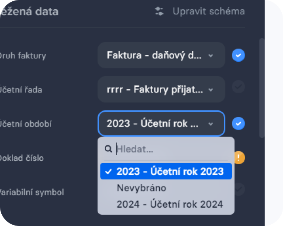Click the blue checkmark beside Účetní období
The height and width of the screenshot is (226, 283).
click(238, 124)
